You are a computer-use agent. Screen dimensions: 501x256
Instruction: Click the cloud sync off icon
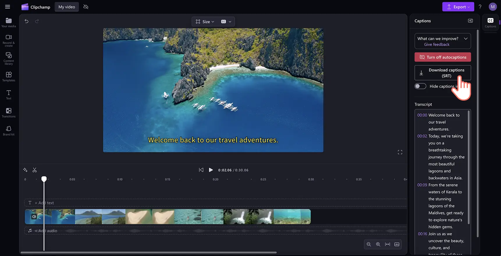click(x=86, y=7)
